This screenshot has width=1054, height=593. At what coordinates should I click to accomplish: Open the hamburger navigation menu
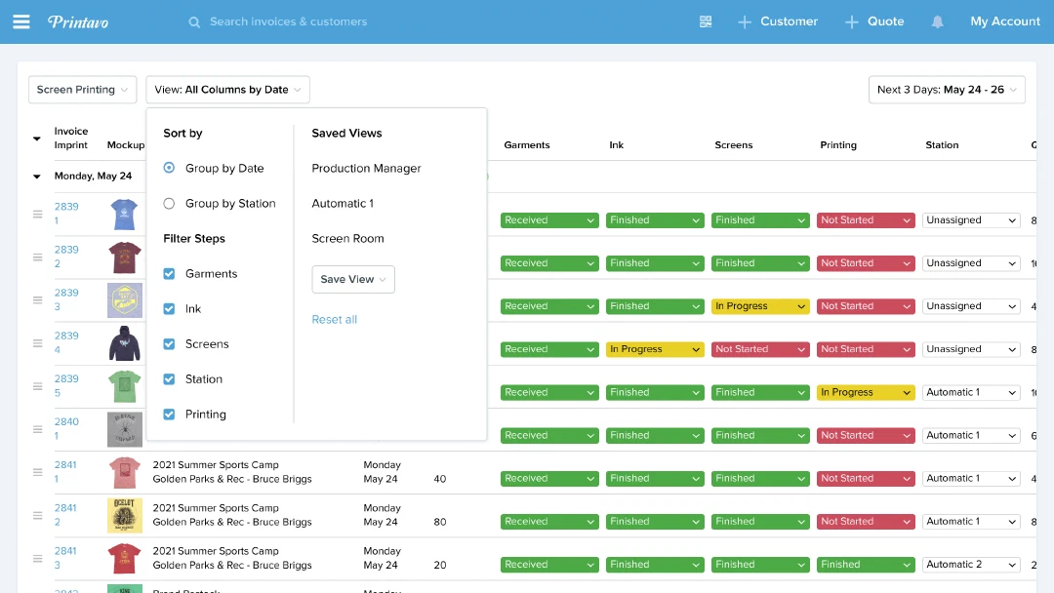(x=21, y=21)
